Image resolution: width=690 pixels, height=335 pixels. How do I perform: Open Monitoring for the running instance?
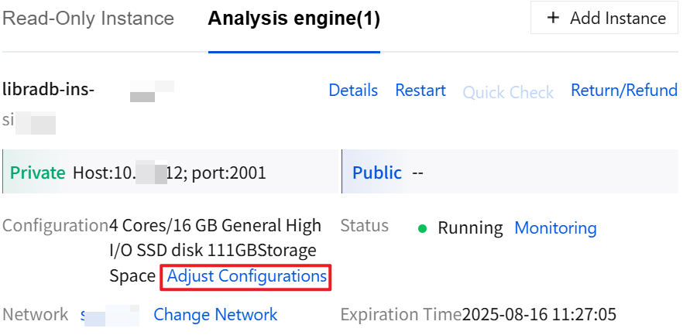coord(555,228)
